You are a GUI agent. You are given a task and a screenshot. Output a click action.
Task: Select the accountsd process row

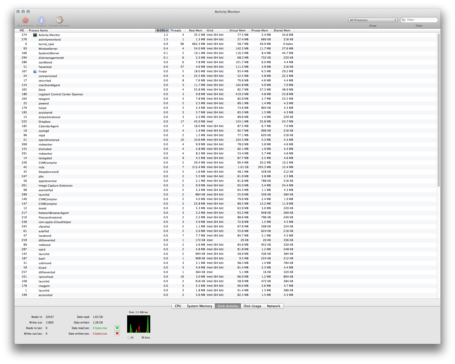click(226, 295)
